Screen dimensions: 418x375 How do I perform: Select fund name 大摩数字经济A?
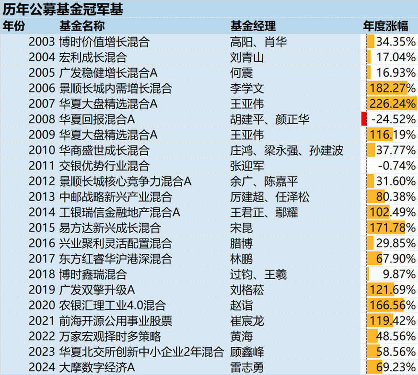[97, 367]
